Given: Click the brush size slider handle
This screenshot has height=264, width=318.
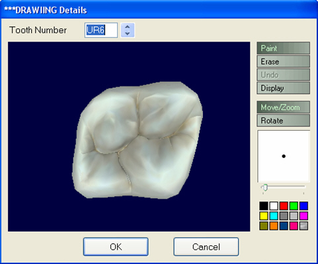Looking at the screenshot, I should pyautogui.click(x=265, y=187).
